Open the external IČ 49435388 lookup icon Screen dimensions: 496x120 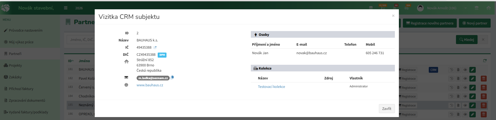tap(155, 48)
